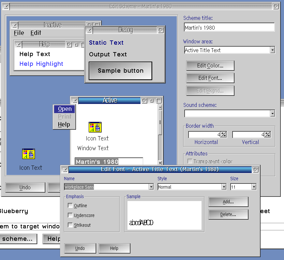Open the Help preview window's system menu icon

pyautogui.click(x=18, y=45)
